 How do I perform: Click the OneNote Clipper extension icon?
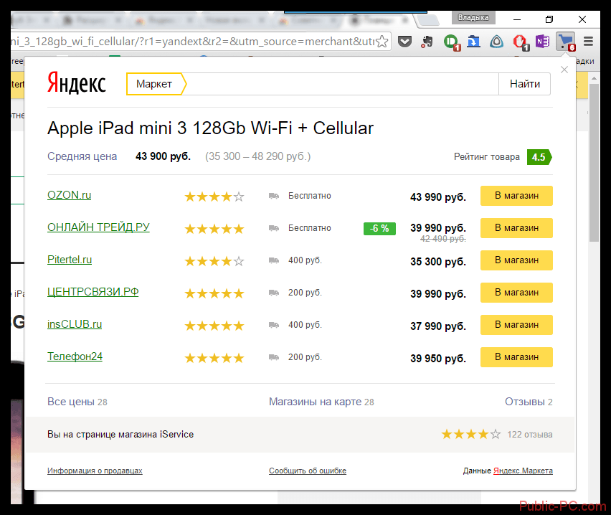point(542,41)
